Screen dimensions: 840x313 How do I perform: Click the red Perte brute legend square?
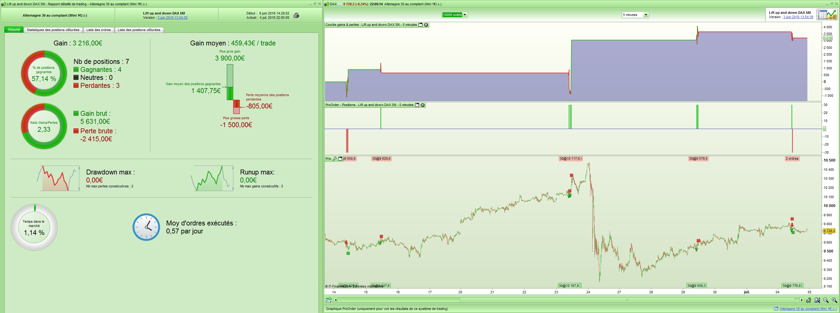click(76, 131)
